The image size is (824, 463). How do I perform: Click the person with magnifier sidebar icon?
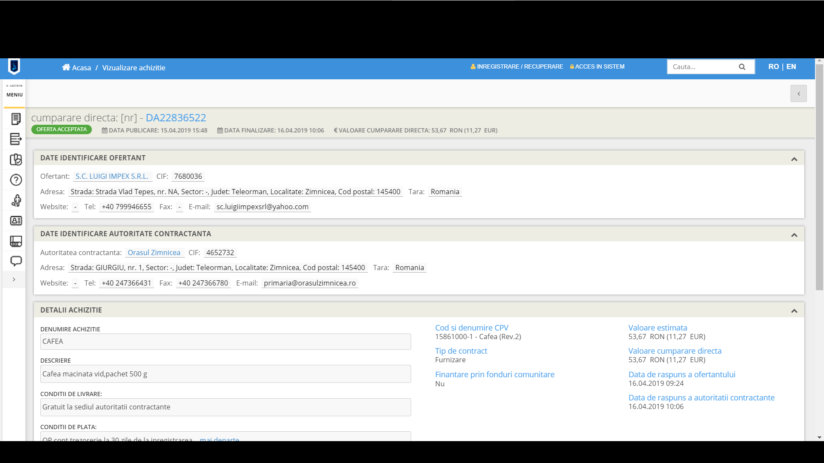(x=16, y=200)
